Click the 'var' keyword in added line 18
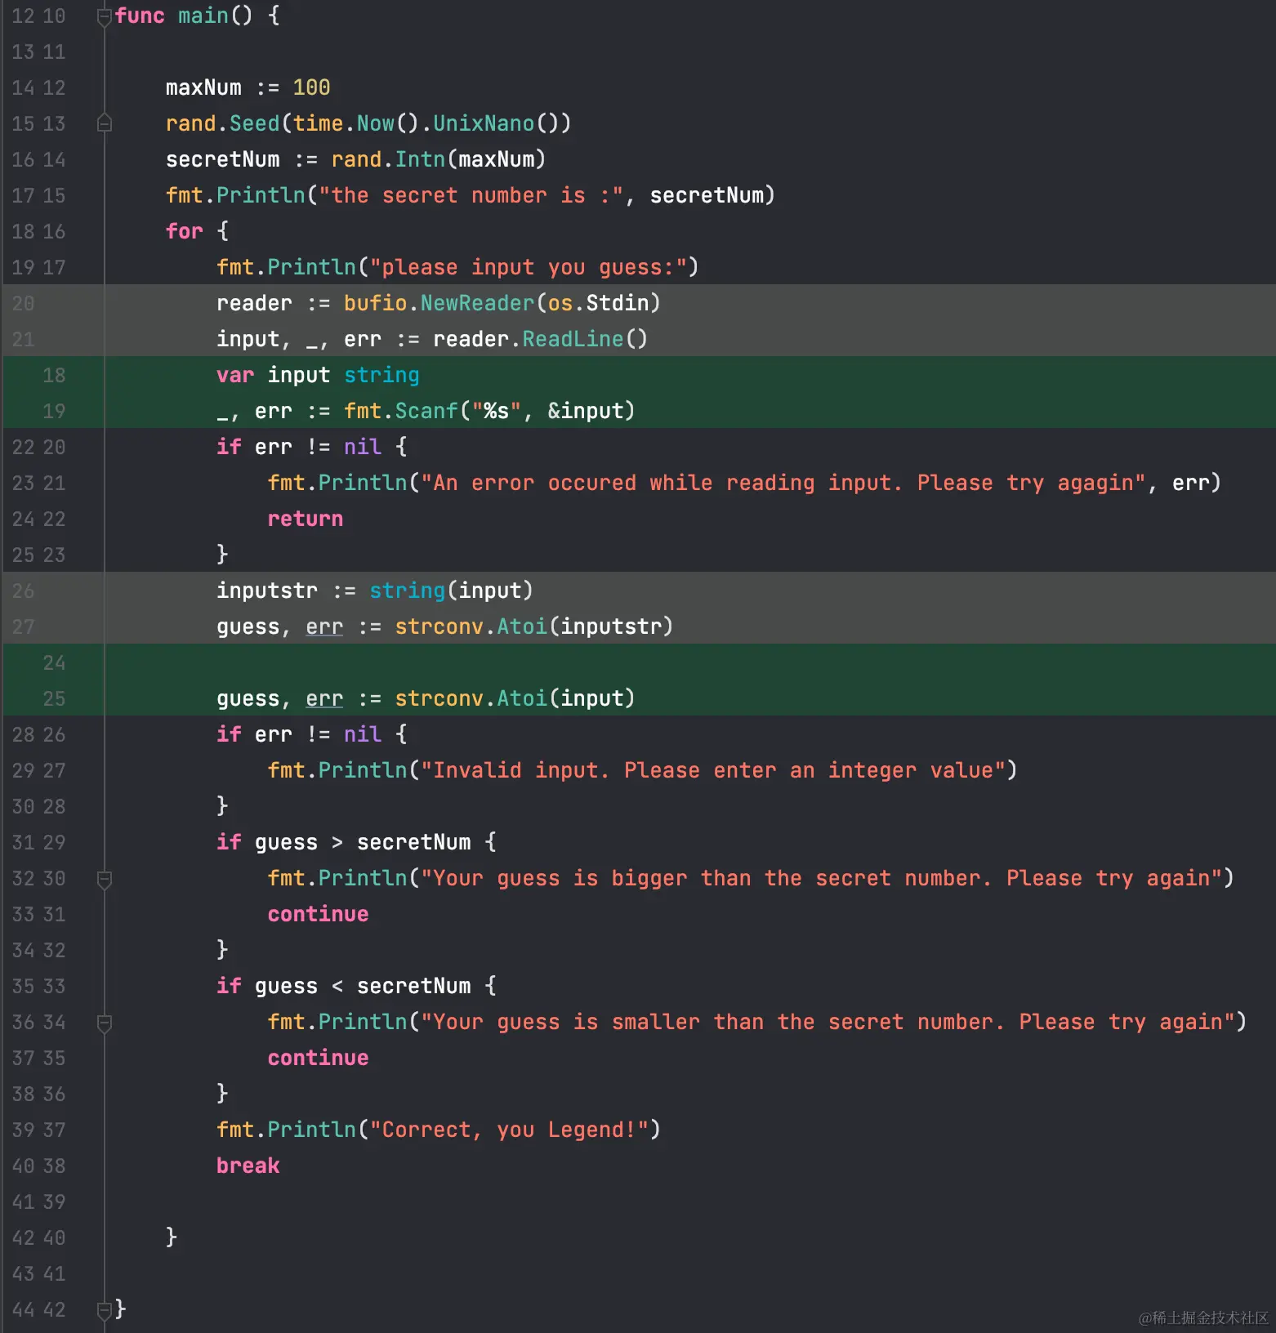The height and width of the screenshot is (1333, 1276). tap(235, 375)
